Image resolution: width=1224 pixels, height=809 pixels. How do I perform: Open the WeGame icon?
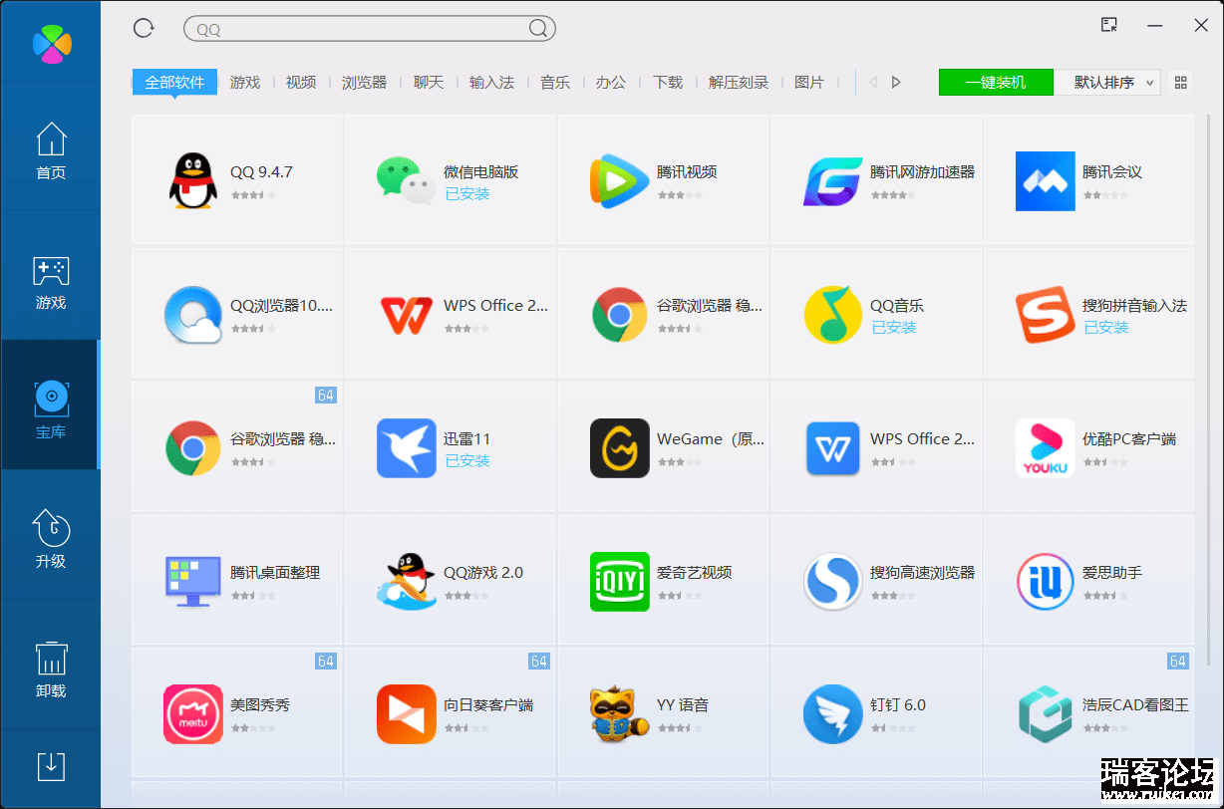pos(619,448)
